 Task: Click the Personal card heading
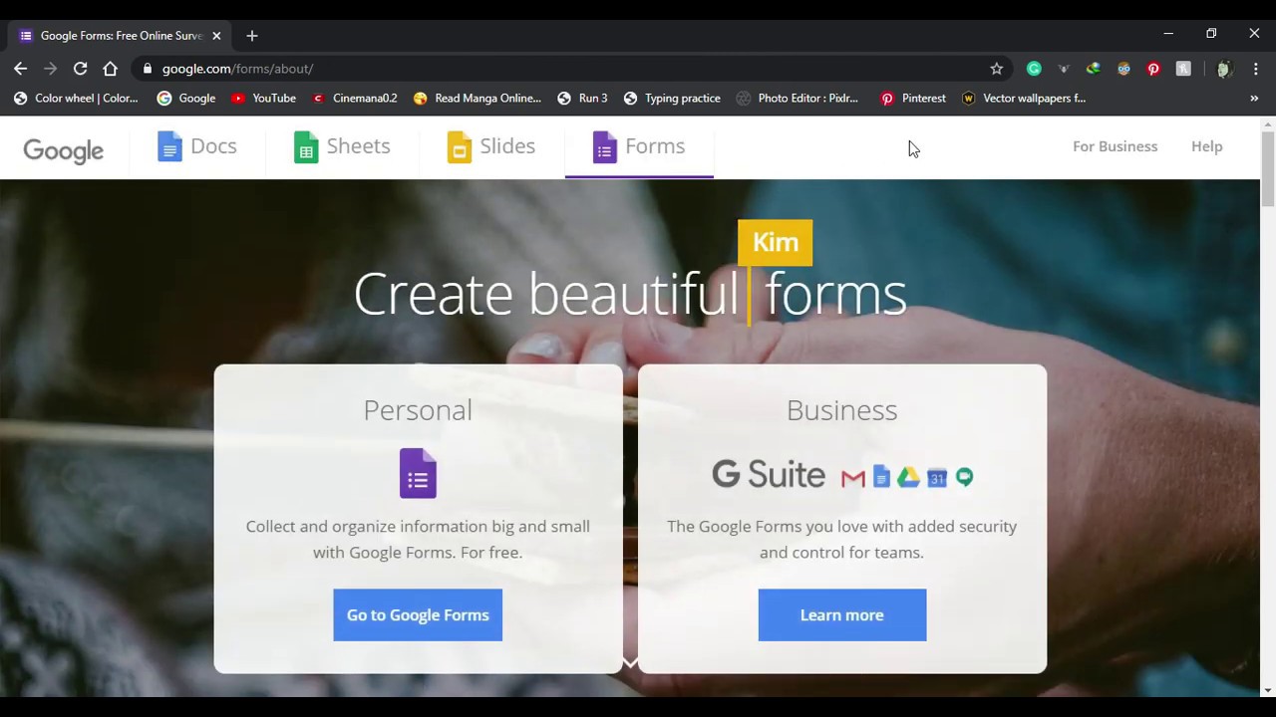[418, 410]
